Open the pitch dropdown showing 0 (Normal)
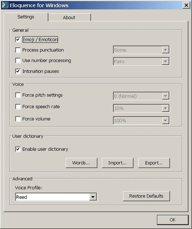192x229 pixels. click(141, 96)
